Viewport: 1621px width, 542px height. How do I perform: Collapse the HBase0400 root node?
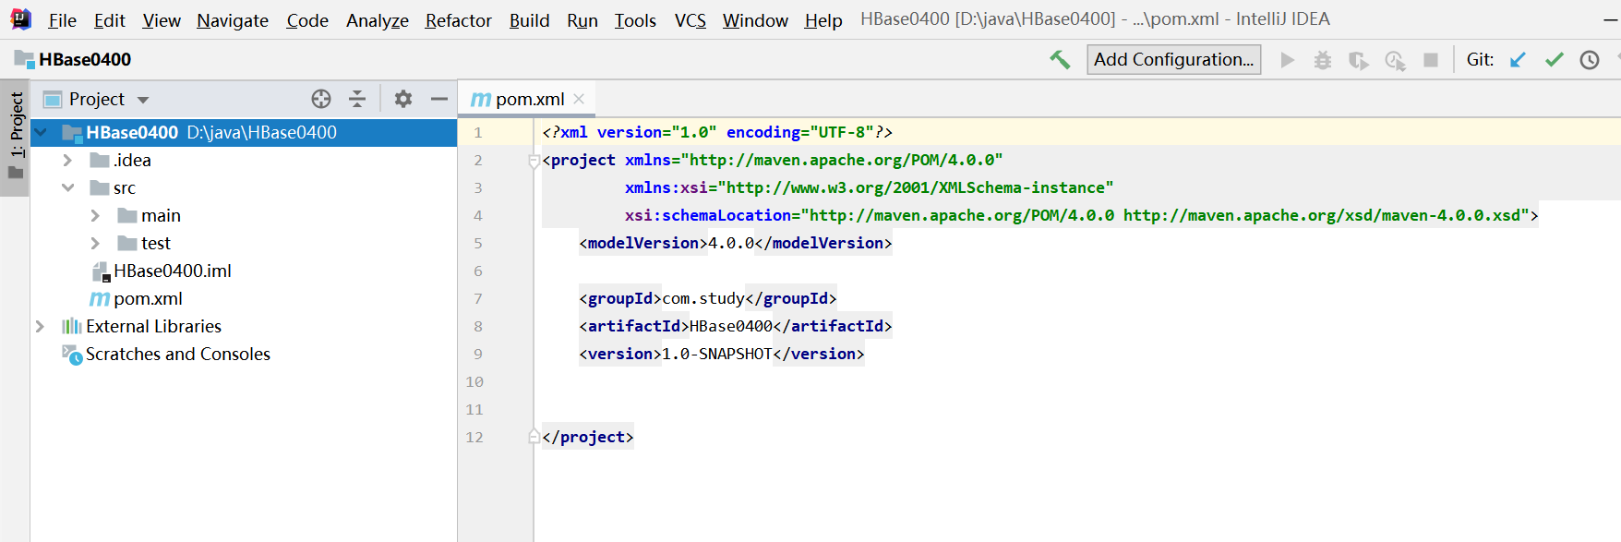(40, 133)
